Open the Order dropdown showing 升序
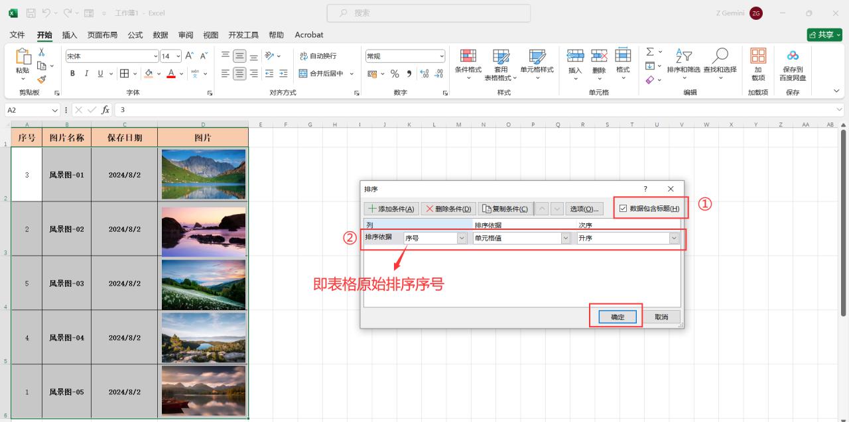Image resolution: width=849 pixels, height=422 pixels. (x=675, y=238)
